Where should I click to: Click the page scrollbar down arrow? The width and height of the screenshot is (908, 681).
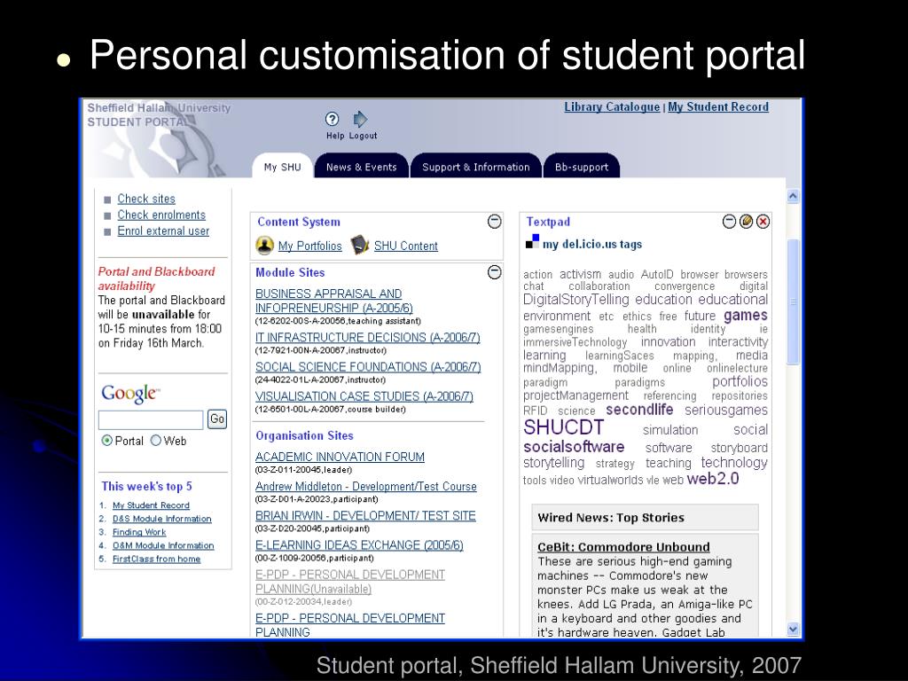point(793,629)
